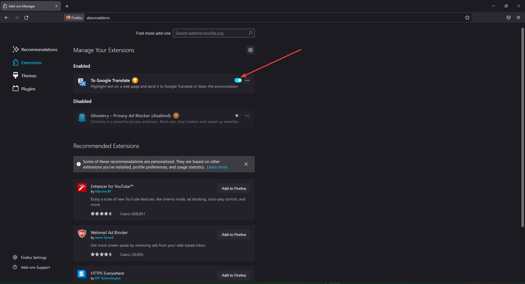Click the vertical page scrollbar
525x284 pixels.
point(523,127)
